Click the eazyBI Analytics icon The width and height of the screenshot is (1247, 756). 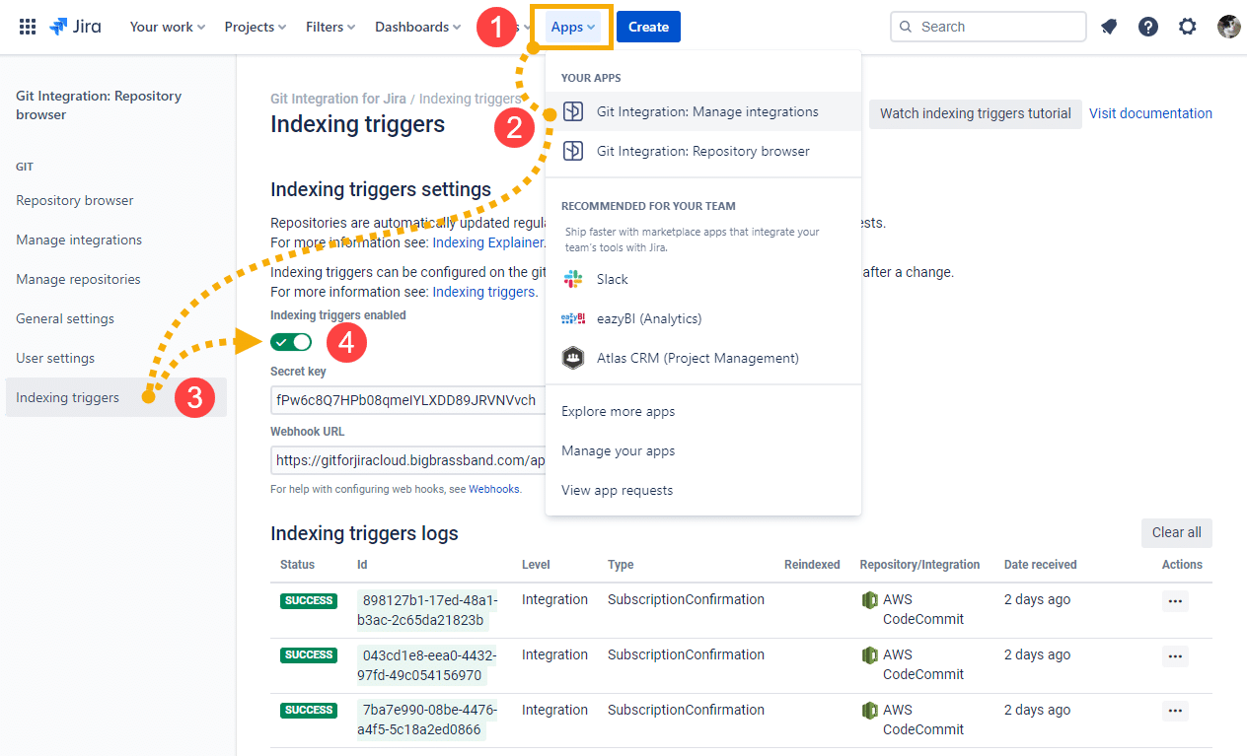[573, 318]
